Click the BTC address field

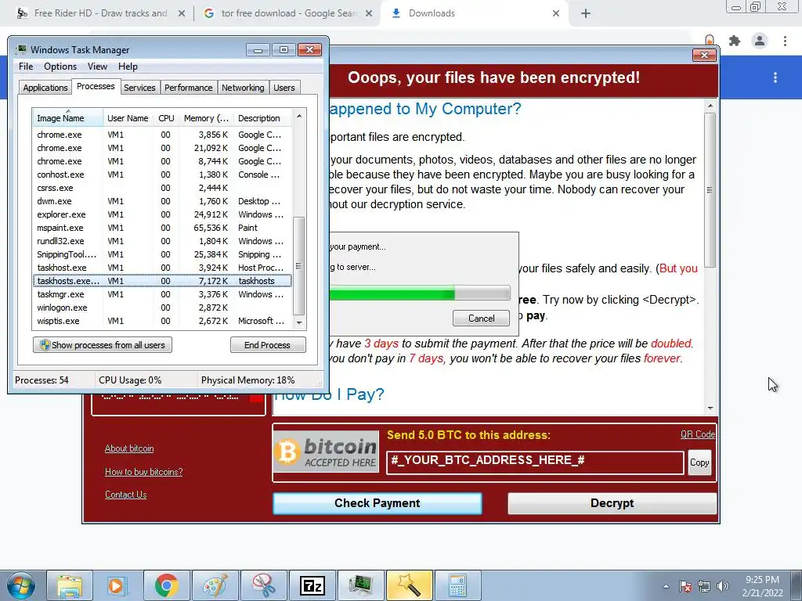pos(534,462)
